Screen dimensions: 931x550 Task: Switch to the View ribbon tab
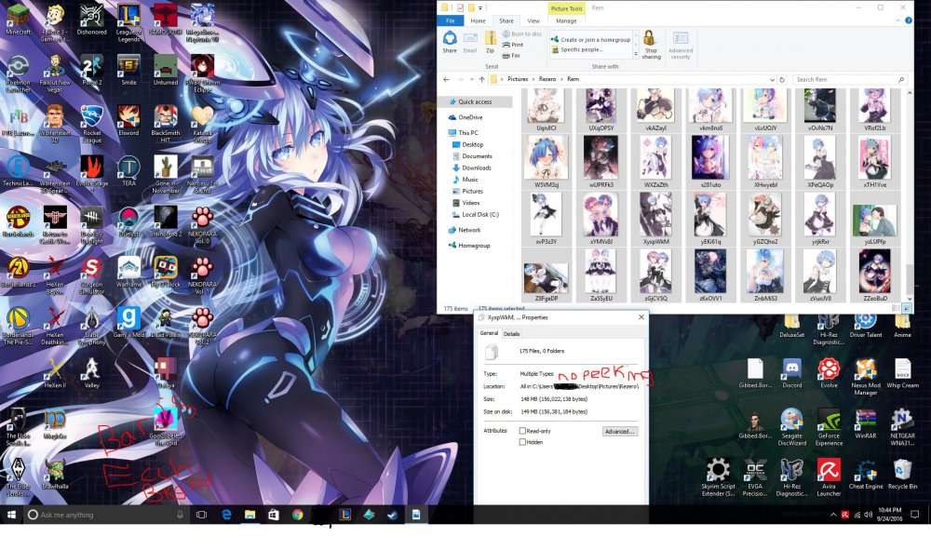(x=533, y=20)
